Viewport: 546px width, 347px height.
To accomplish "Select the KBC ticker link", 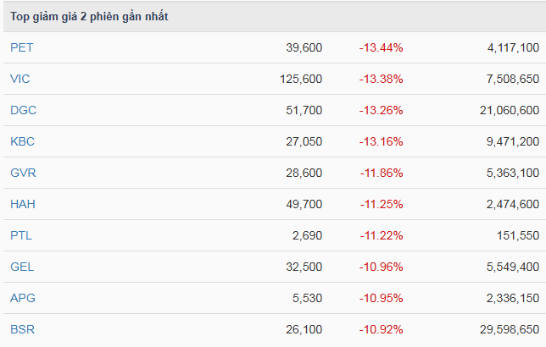I will pyautogui.click(x=22, y=141).
